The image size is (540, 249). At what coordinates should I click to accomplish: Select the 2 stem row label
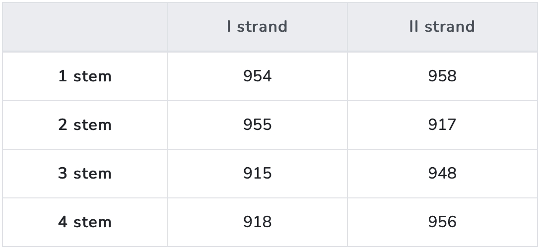coord(85,124)
